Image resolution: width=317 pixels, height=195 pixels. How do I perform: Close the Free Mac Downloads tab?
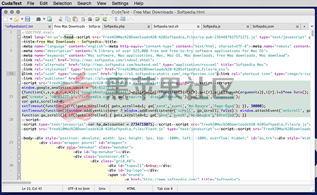pyautogui.click(x=99, y=27)
